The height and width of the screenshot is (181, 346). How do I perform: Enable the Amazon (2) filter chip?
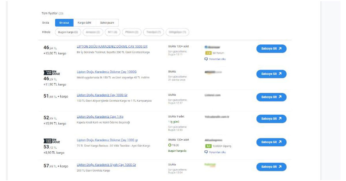click(93, 32)
